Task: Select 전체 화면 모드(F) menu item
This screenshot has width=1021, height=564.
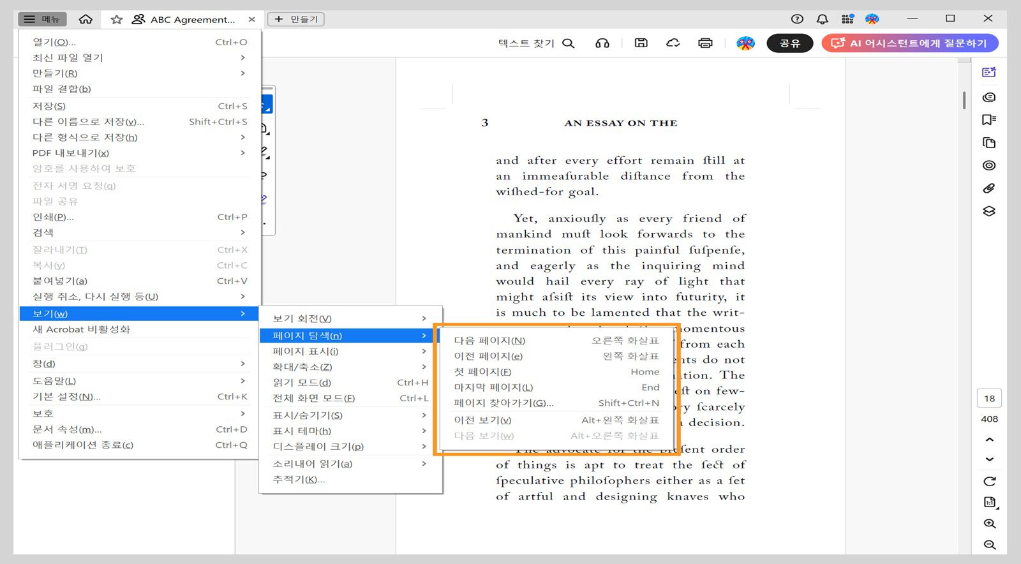Action: point(350,398)
